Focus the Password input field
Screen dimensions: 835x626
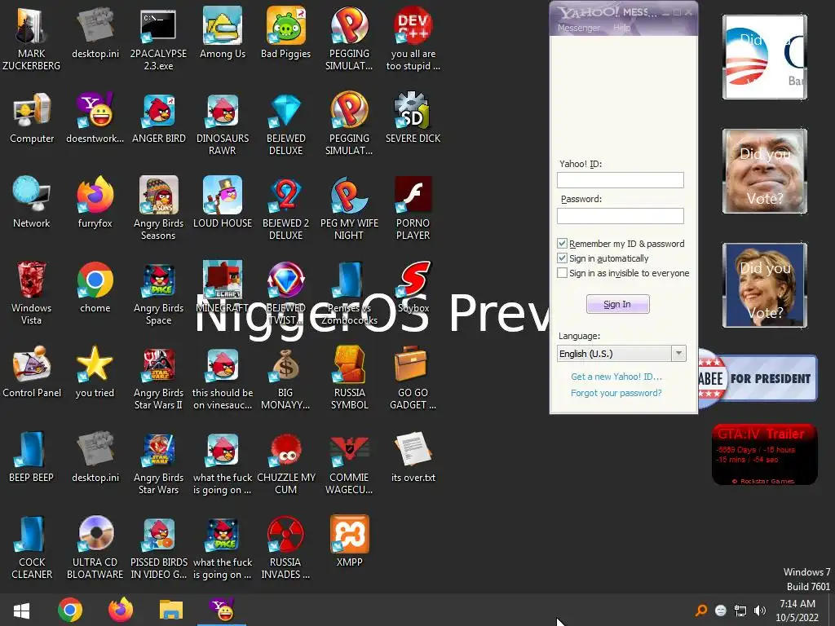tap(621, 215)
